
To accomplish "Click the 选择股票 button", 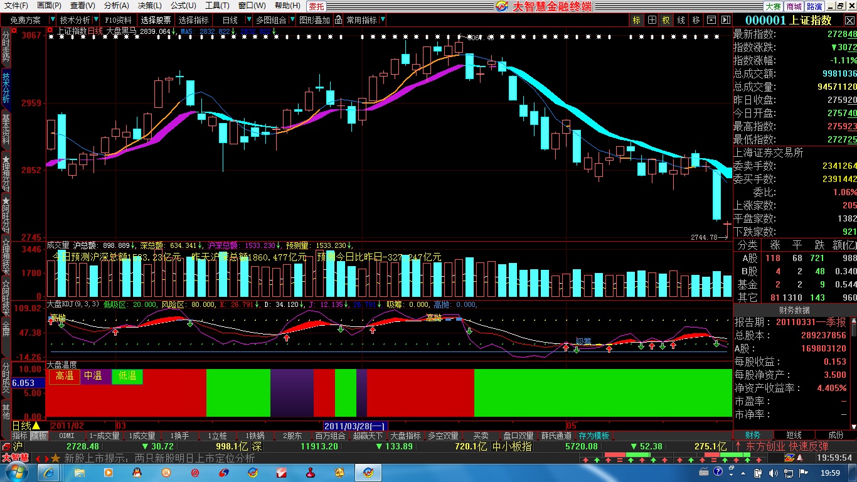I will [x=156, y=20].
